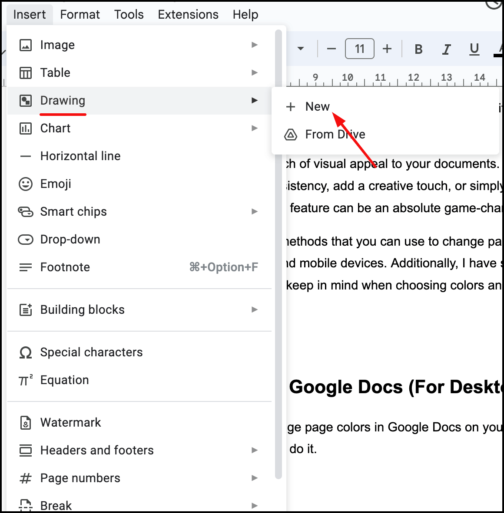Select the Emoji menu entry
Viewport: 504px width, 513px height.
pos(139,184)
